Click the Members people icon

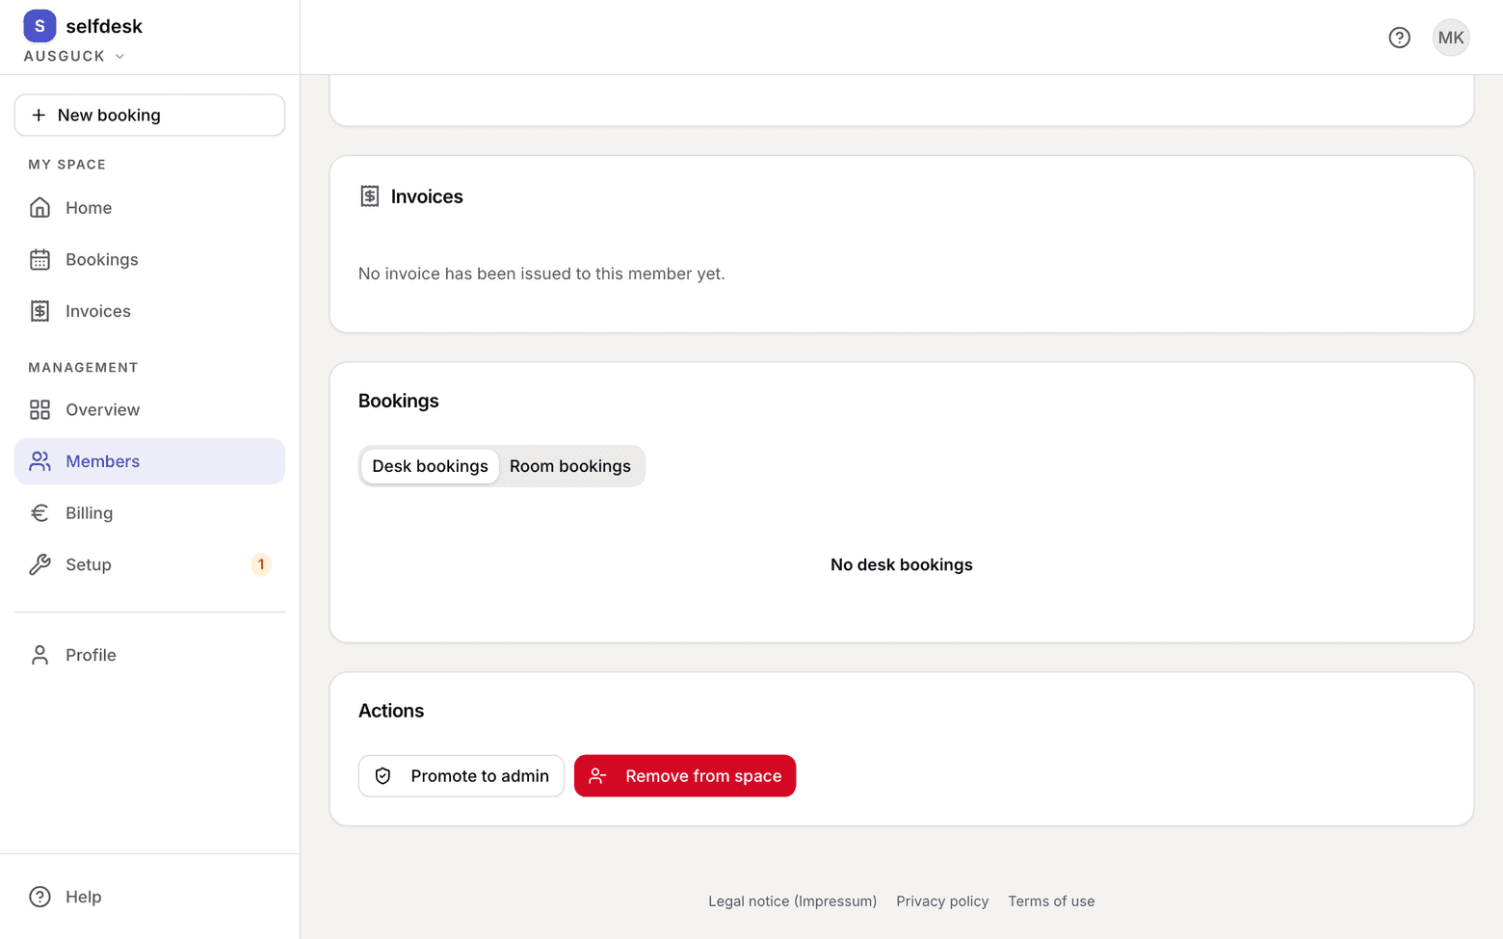pyautogui.click(x=40, y=461)
